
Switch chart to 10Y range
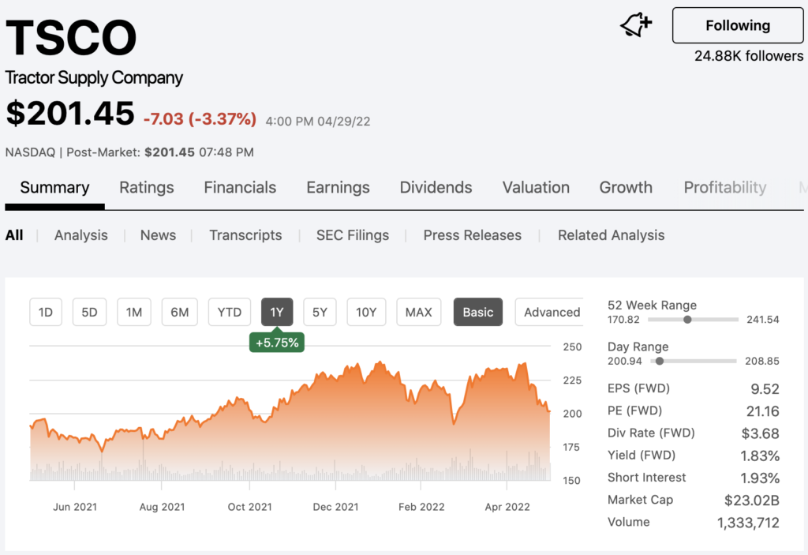(366, 312)
